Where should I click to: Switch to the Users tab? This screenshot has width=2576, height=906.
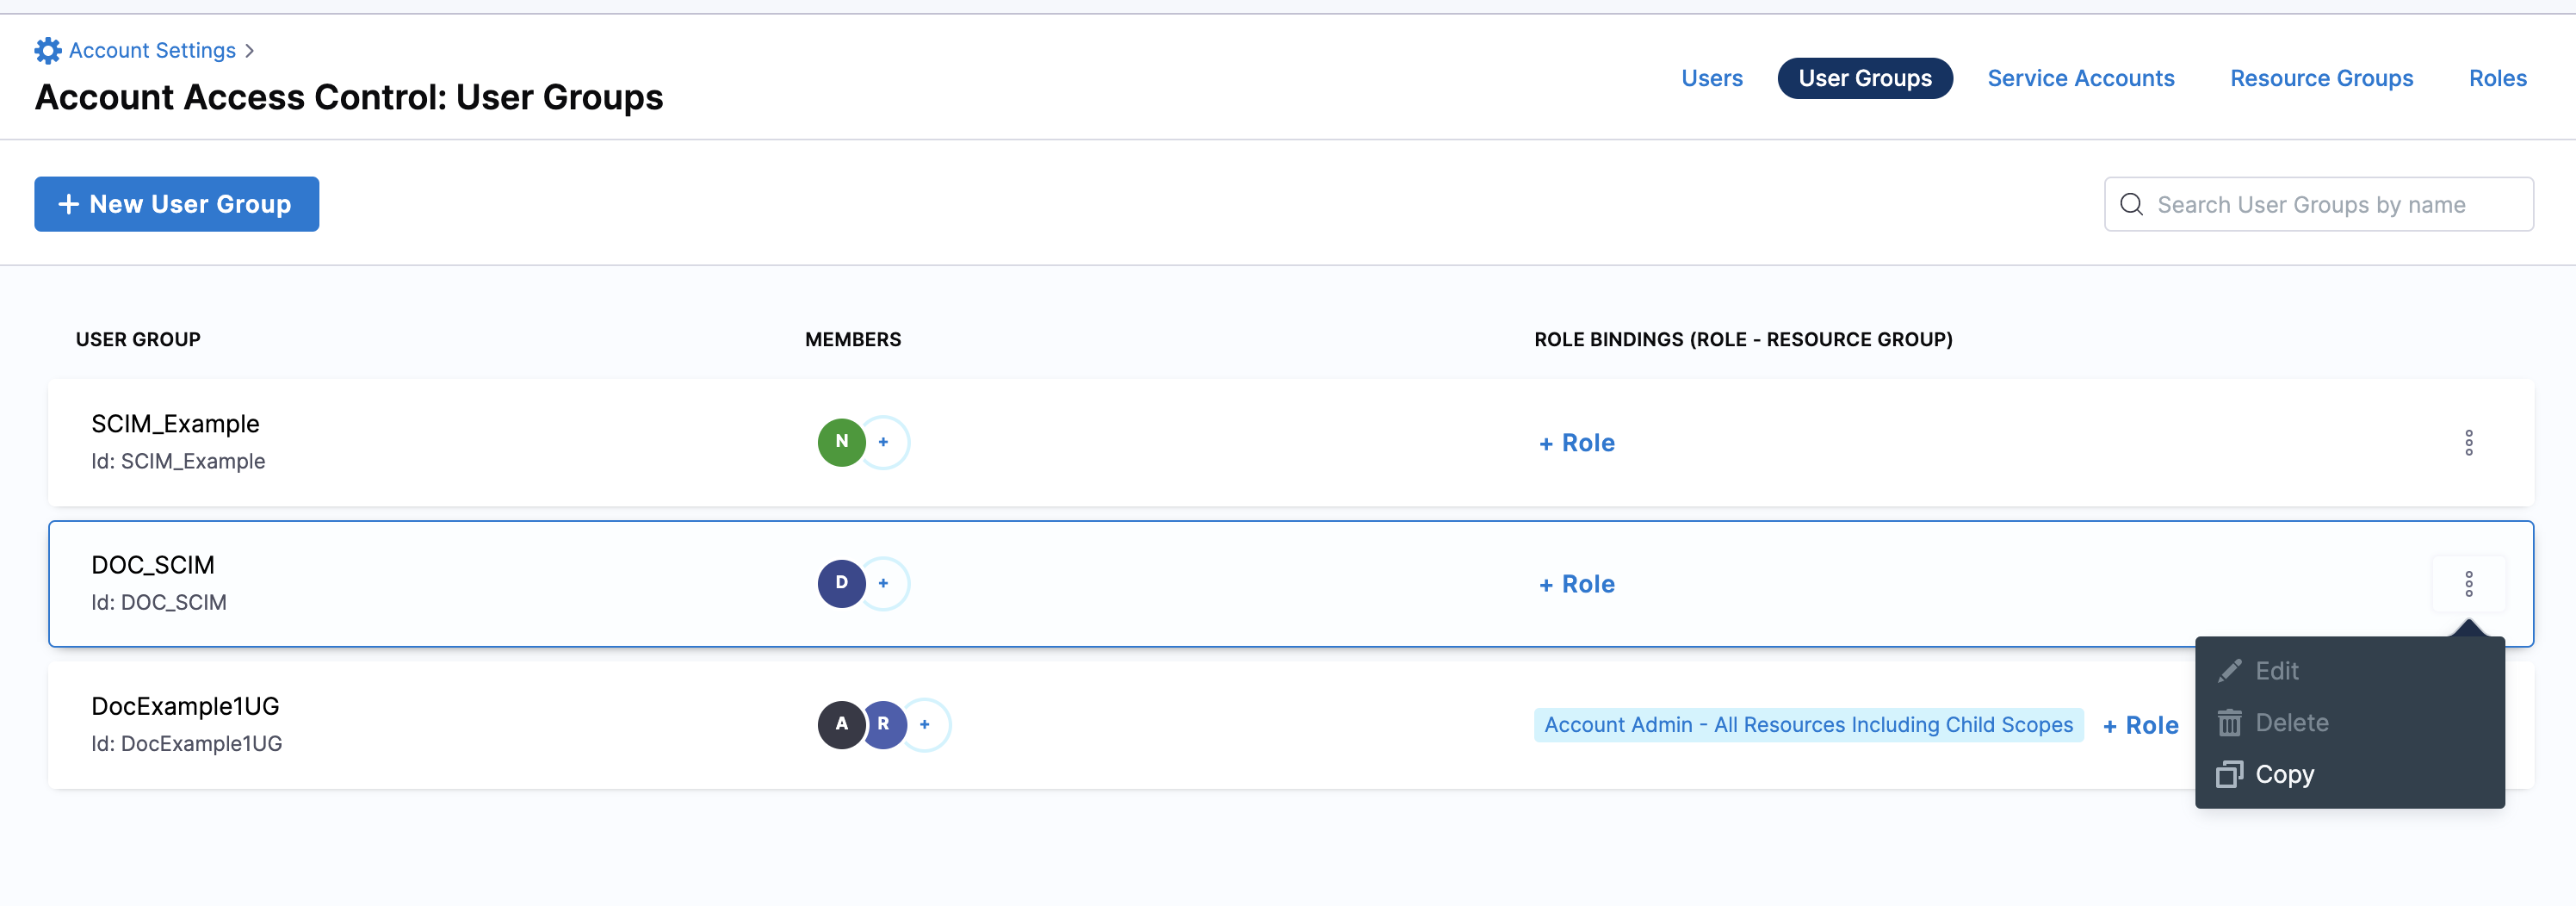coord(1711,78)
